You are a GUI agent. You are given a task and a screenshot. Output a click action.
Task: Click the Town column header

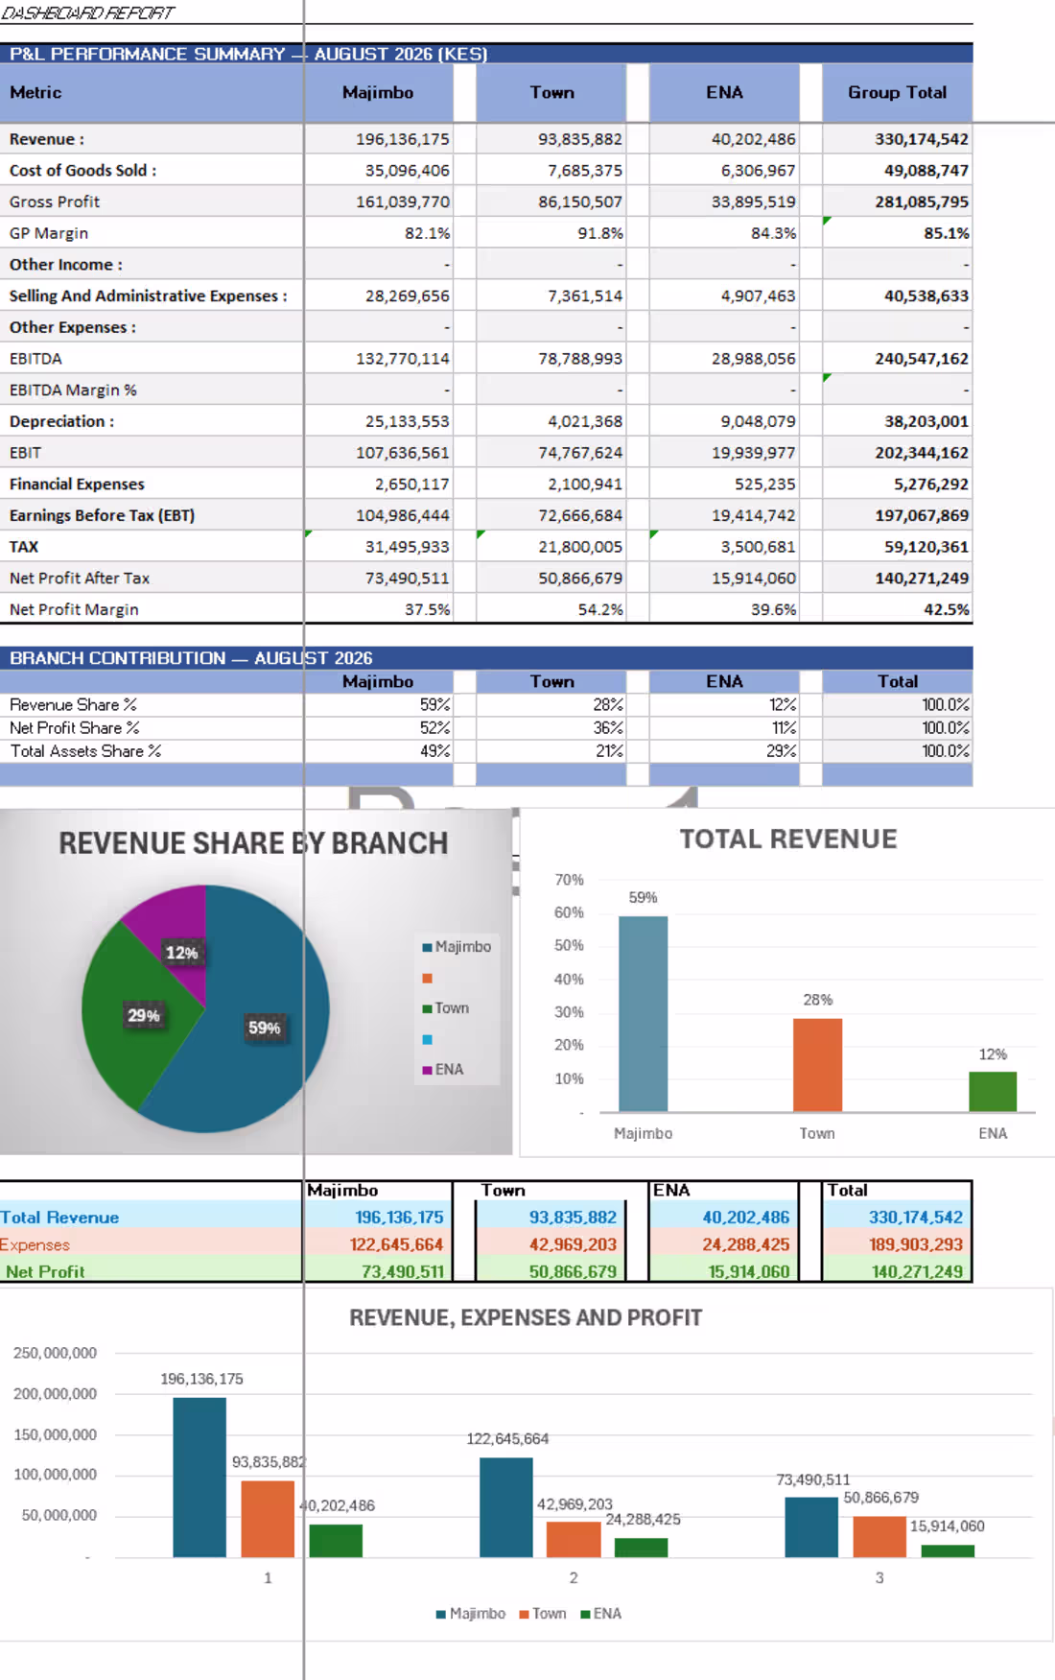(551, 92)
